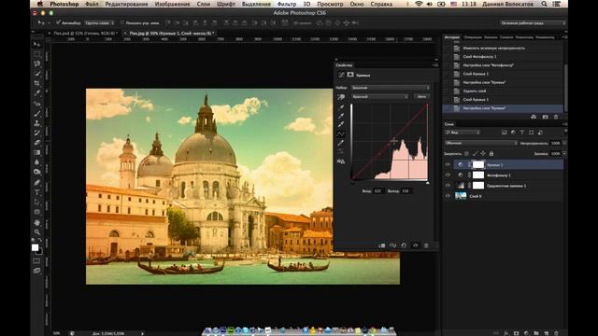Select the Brush tool

pyautogui.click(x=37, y=113)
